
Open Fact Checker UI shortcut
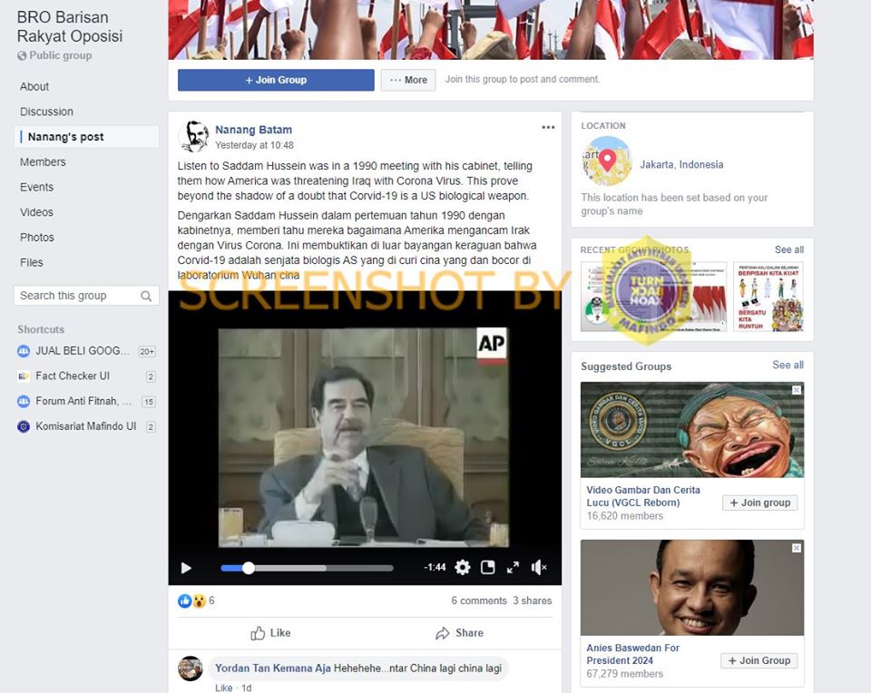[73, 376]
